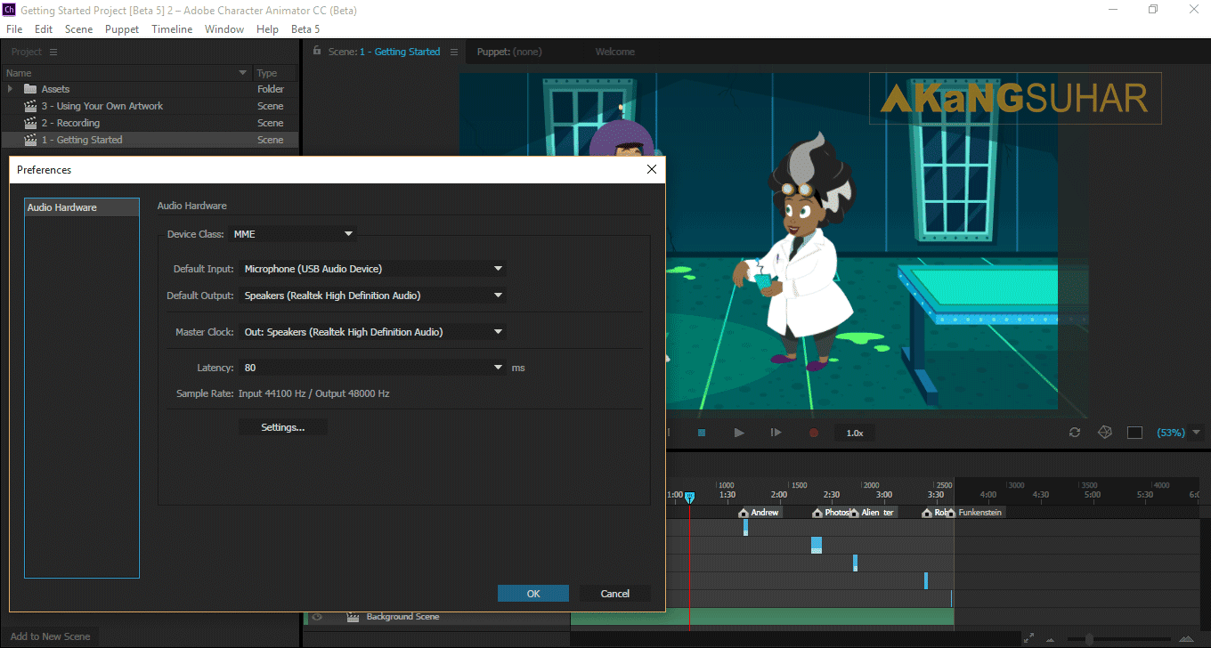The image size is (1211, 648).
Task: Click the black background square icon
Action: [x=1134, y=433]
